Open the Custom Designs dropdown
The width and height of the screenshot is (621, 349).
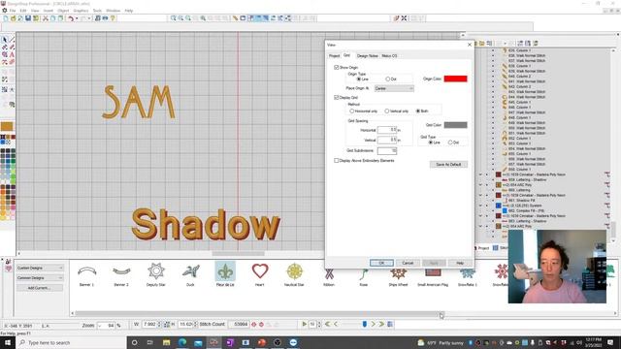[x=40, y=268]
